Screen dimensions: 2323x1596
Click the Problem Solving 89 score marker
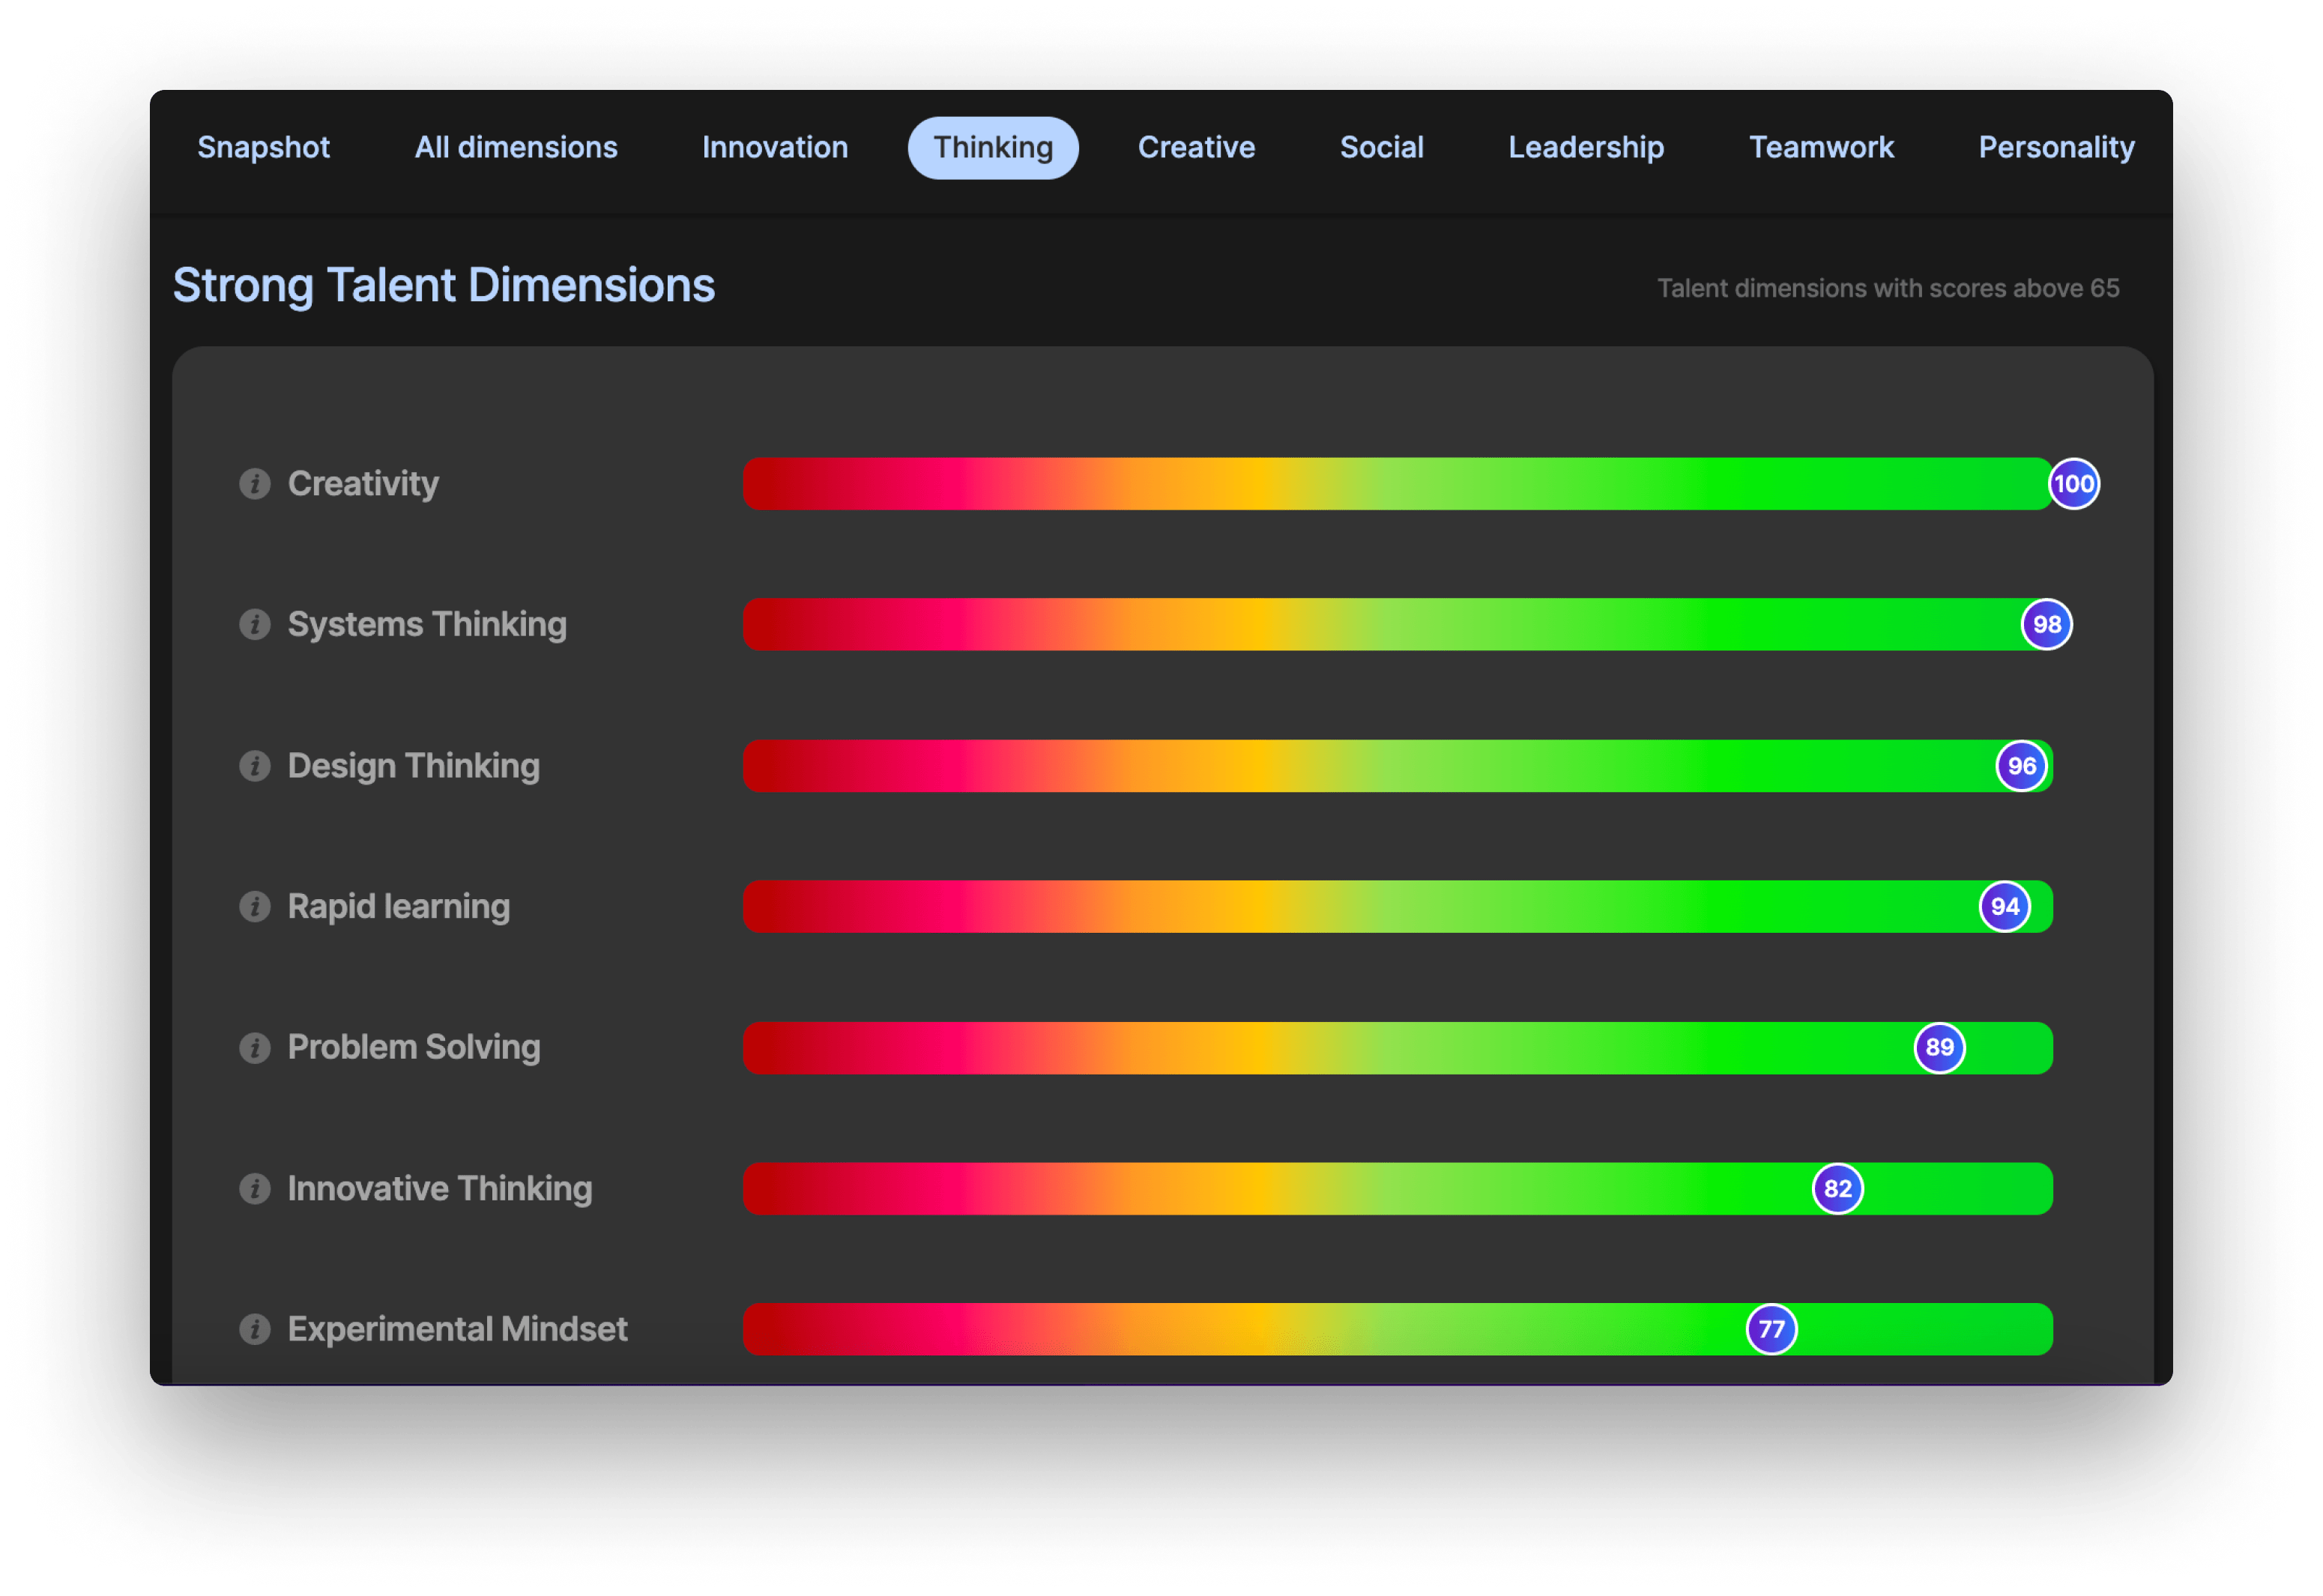pos(1939,1048)
